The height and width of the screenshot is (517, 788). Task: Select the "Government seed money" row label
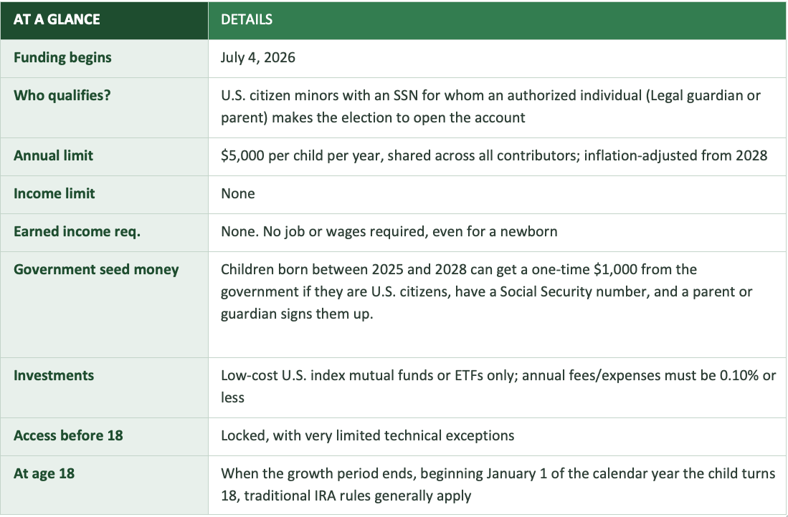point(96,269)
